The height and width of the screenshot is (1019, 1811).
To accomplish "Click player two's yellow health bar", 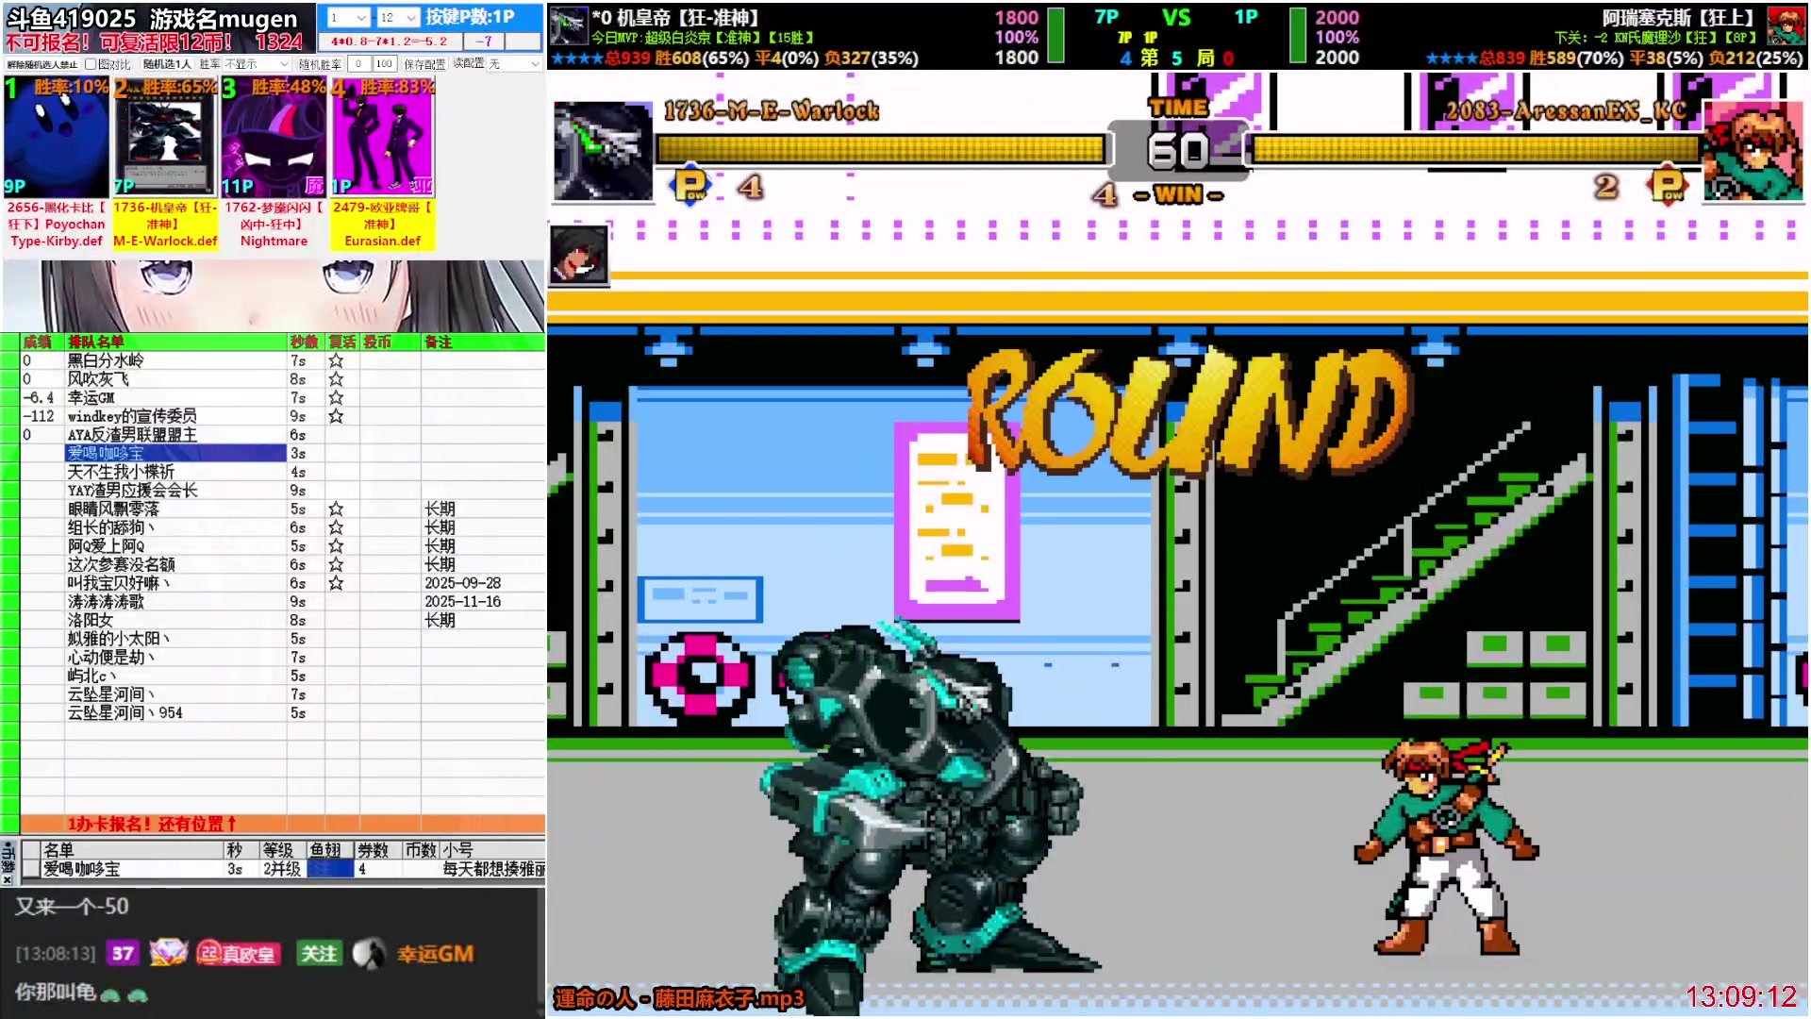I will pyautogui.click(x=1476, y=149).
